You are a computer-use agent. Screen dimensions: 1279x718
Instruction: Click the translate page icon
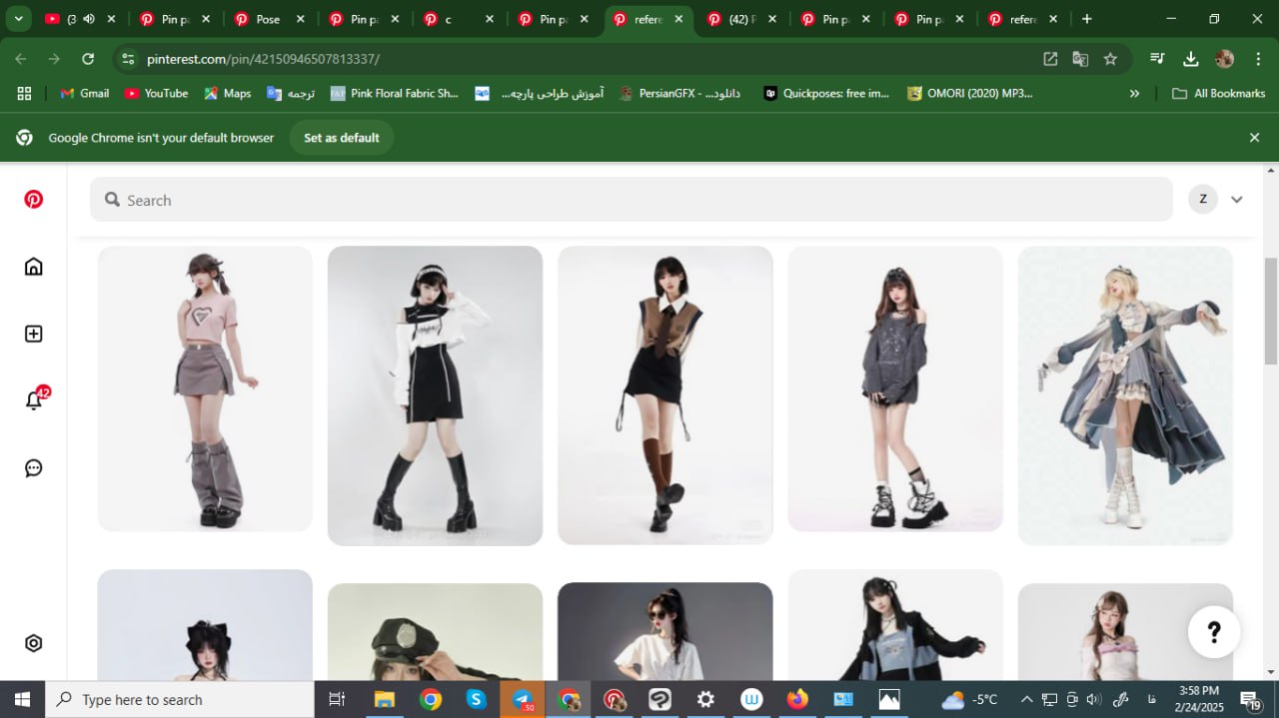point(1080,59)
